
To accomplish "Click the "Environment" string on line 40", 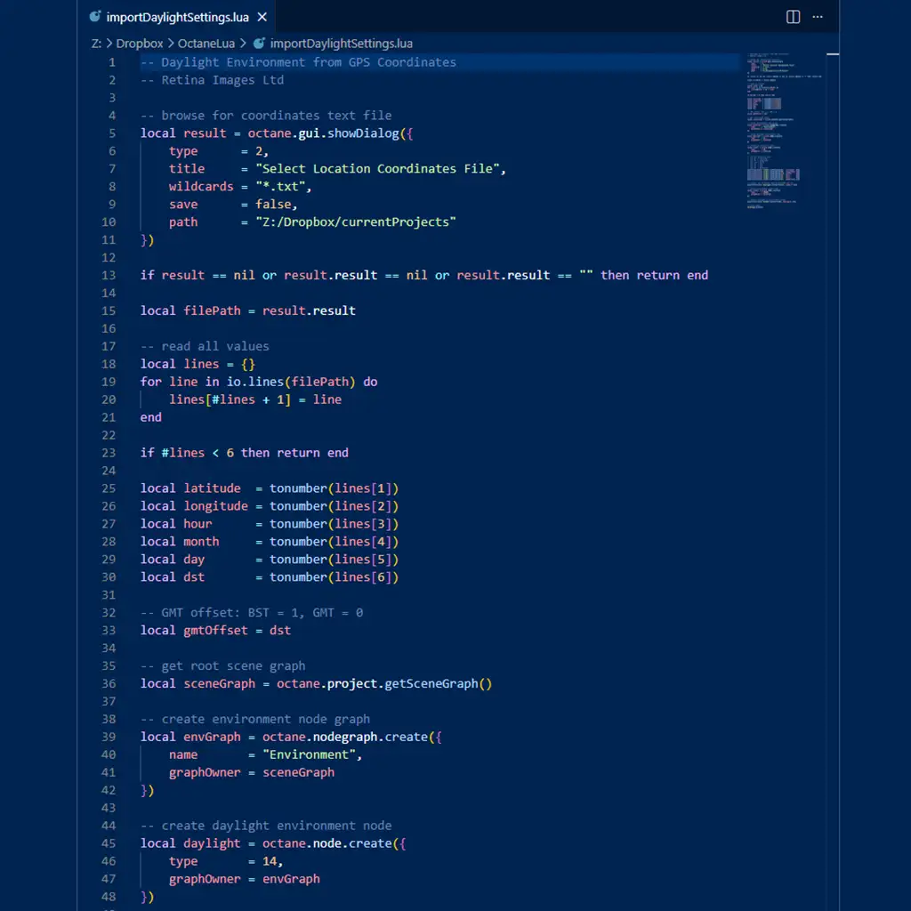I will tap(309, 754).
